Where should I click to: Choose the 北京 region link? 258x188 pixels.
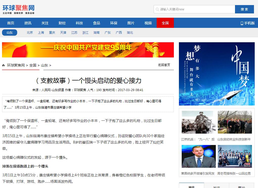30,33
